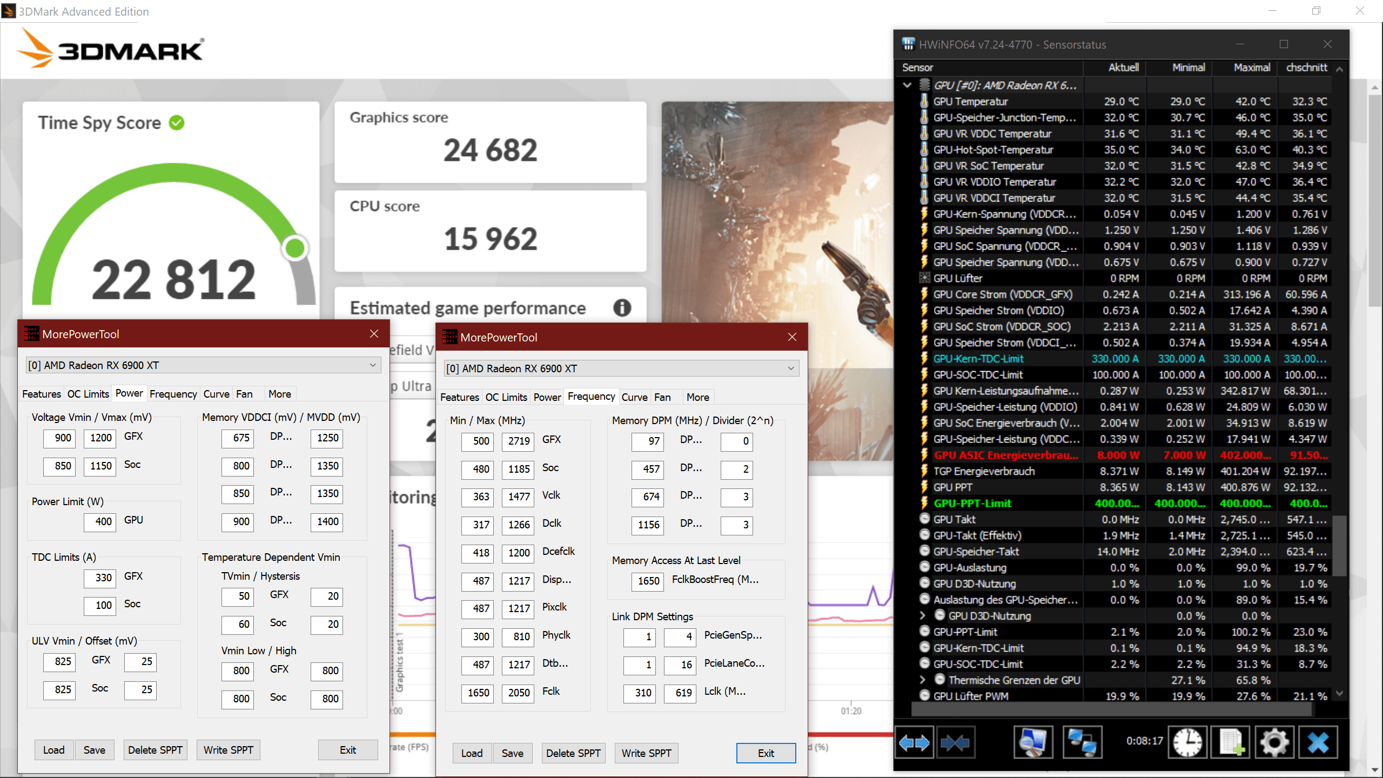Image resolution: width=1383 pixels, height=778 pixels.
Task: Click 3DMark Advanced Edition title icon
Action: pos(9,11)
